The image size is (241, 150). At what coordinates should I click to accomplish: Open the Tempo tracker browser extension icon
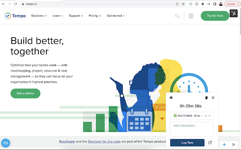191,4
